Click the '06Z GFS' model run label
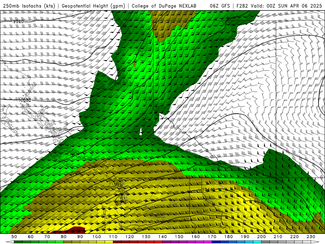 point(220,6)
